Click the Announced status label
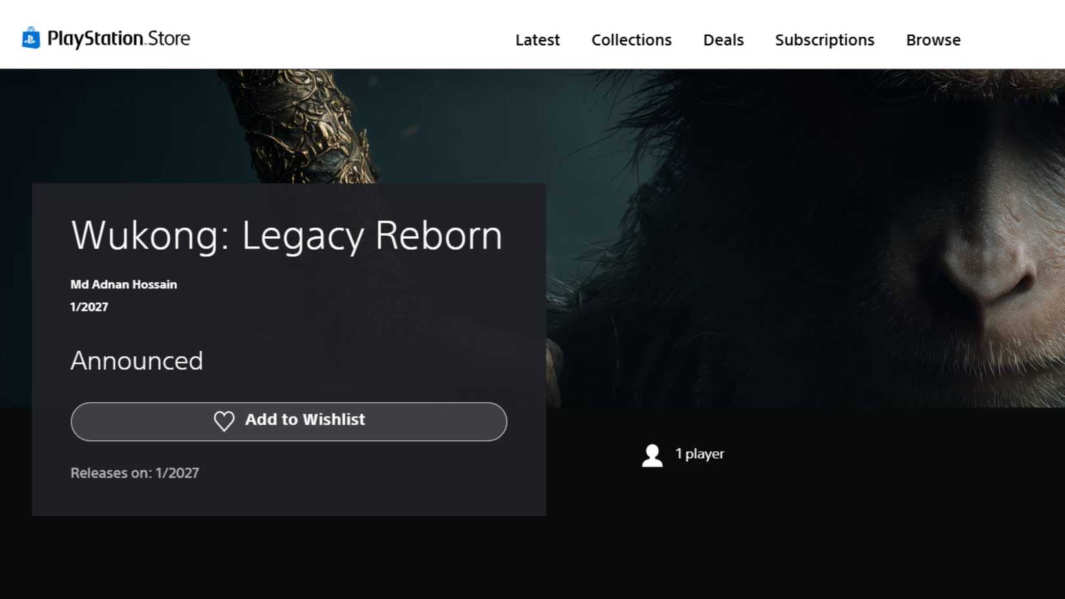Viewport: 1065px width, 599px height. 136,361
